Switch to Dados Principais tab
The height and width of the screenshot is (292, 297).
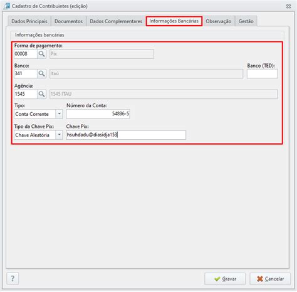click(29, 21)
